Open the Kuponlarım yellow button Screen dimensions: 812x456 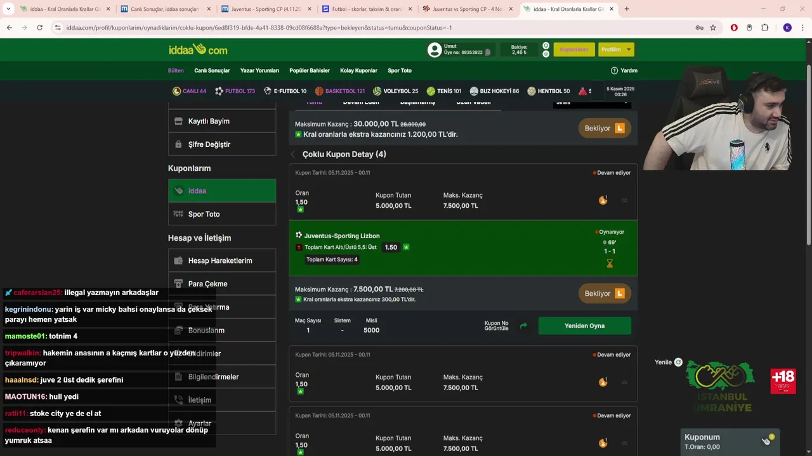point(574,49)
